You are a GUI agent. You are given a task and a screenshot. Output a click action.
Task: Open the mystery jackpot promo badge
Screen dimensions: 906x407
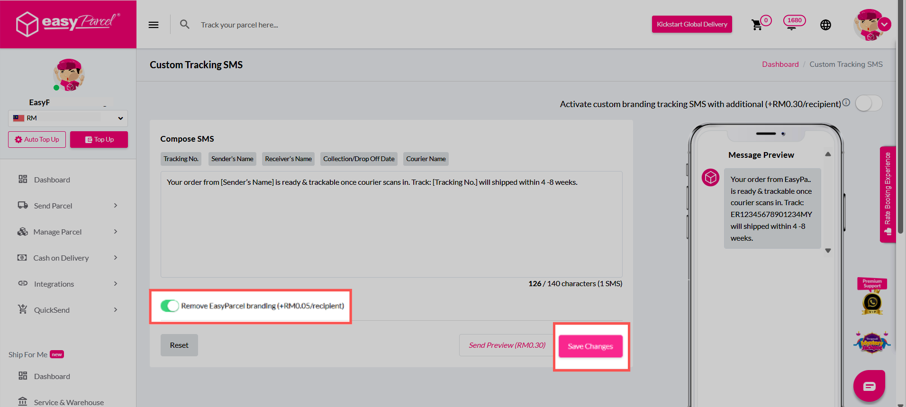tap(872, 343)
